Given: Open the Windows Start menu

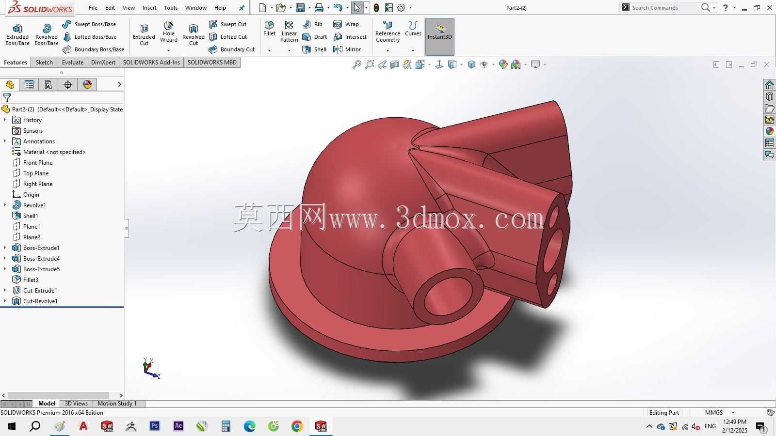Looking at the screenshot, I should [x=12, y=426].
